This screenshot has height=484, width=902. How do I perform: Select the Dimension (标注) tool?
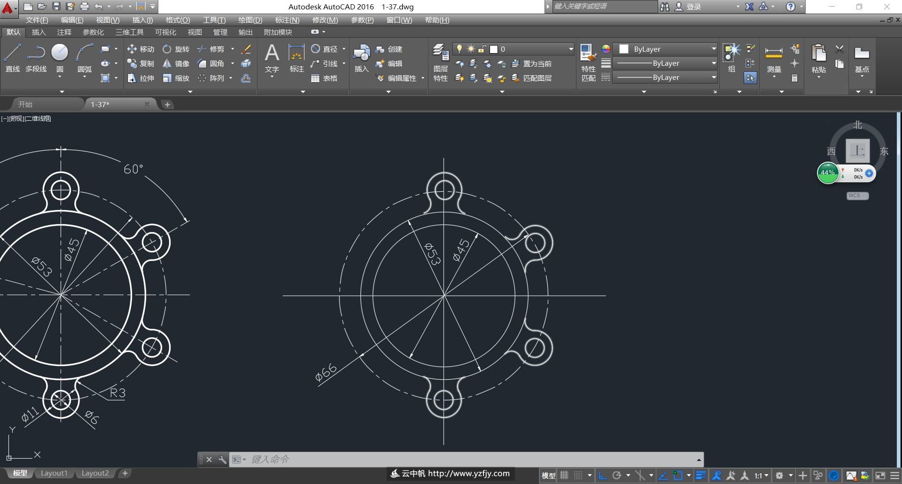pyautogui.click(x=296, y=58)
